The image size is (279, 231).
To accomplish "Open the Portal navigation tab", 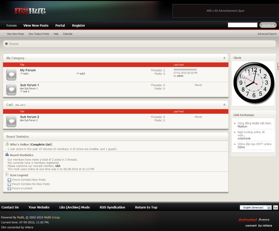I will pyautogui.click(x=60, y=26).
